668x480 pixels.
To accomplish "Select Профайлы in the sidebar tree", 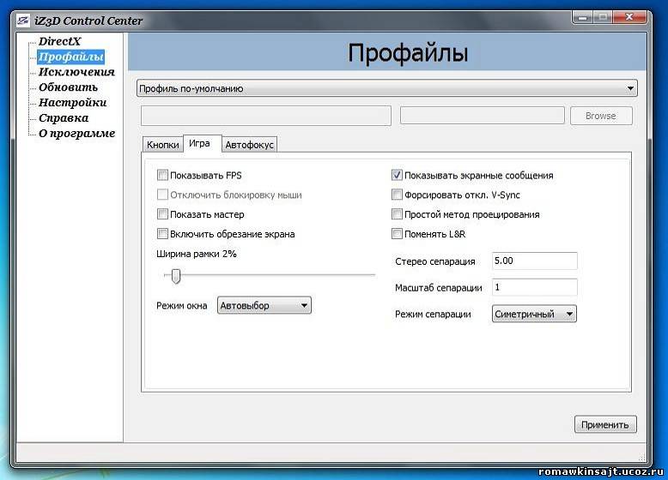I will pyautogui.click(x=70, y=57).
